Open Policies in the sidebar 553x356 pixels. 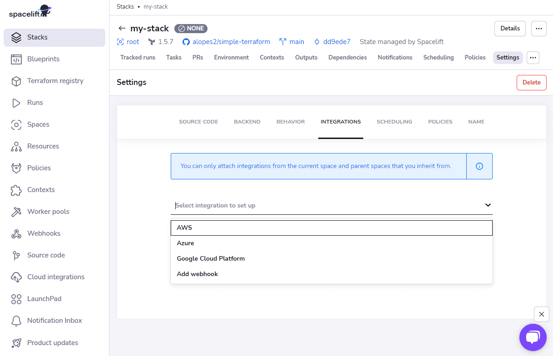click(54, 168)
